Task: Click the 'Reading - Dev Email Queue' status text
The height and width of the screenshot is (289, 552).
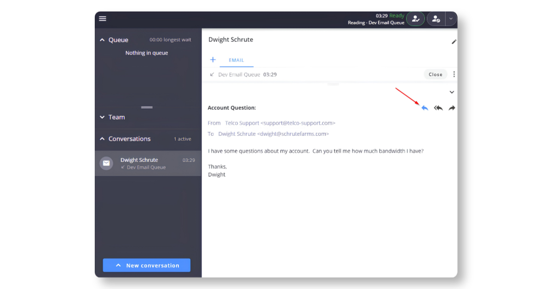Action: pyautogui.click(x=376, y=22)
